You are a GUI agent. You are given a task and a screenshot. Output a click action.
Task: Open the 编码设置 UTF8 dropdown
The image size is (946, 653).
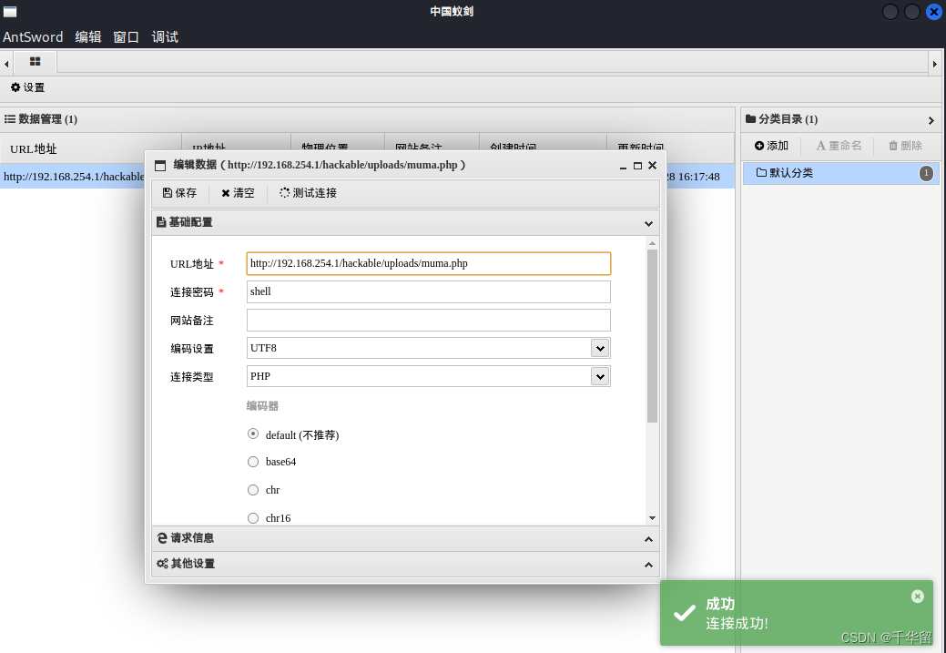pyautogui.click(x=600, y=348)
